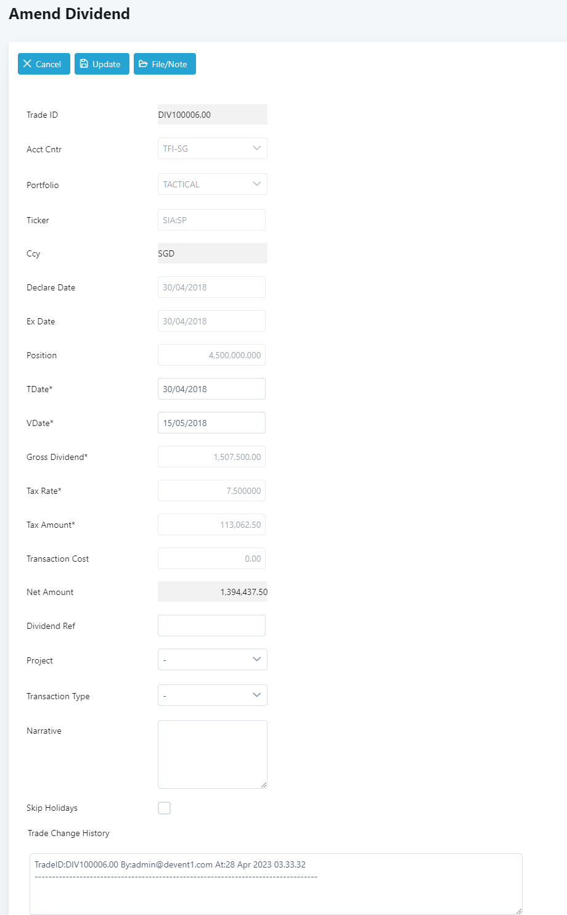Click the File/Note button text
Screen dimensions: 567x915
pos(169,64)
